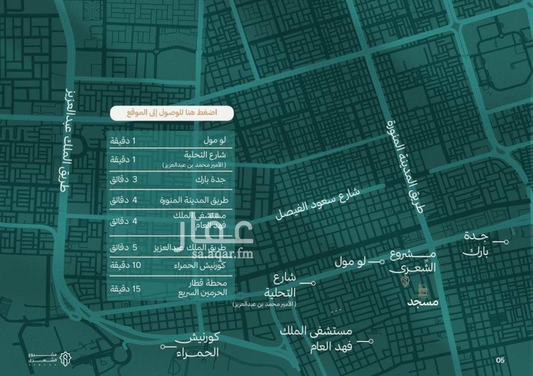Select the large 'كورنيش الحمراء' map label
Viewport: 533px width, 376px height.
(x=198, y=345)
